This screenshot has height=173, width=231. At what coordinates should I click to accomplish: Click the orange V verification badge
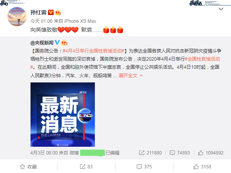click(51, 12)
